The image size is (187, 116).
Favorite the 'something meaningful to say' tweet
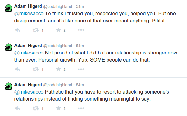[x=58, y=108]
